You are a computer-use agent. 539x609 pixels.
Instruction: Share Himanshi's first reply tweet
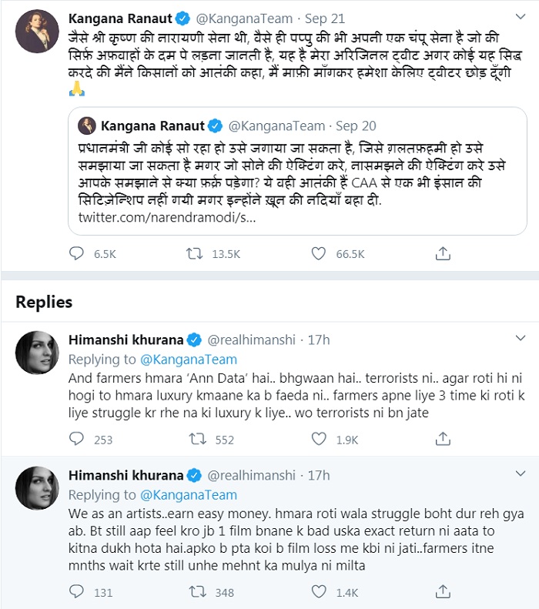click(x=443, y=439)
